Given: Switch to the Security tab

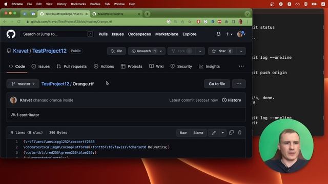Looking at the screenshot, I should [x=181, y=66].
